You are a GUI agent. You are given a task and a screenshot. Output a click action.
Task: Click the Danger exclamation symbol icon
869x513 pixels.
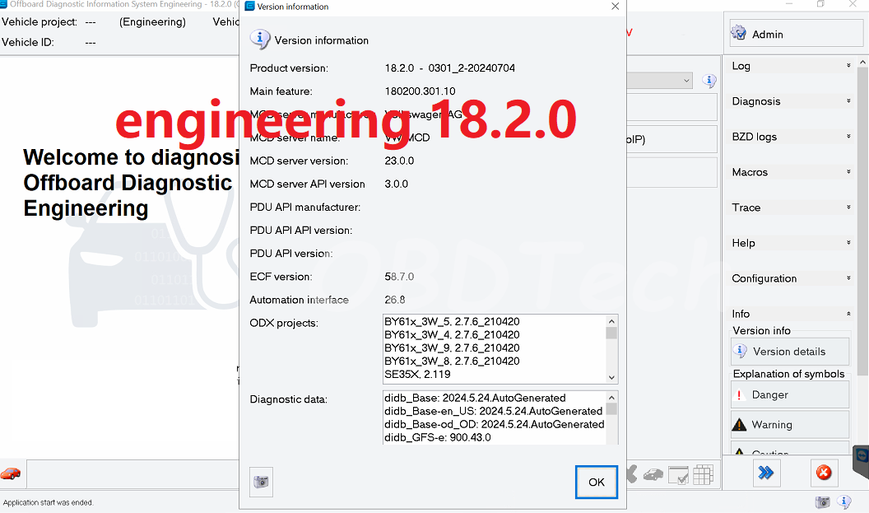739,395
